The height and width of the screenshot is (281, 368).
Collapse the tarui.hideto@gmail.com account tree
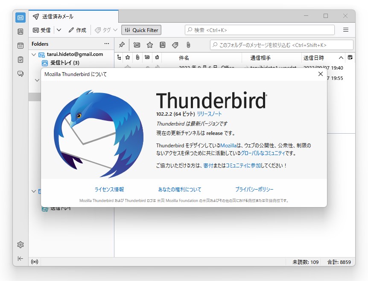pos(34,54)
